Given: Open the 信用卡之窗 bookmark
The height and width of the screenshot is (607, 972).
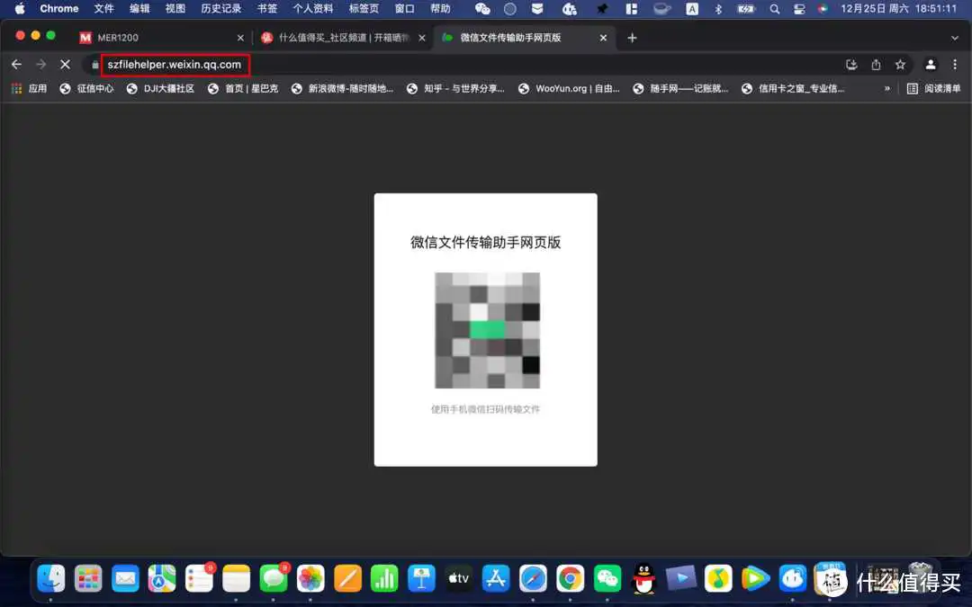Looking at the screenshot, I should [793, 88].
